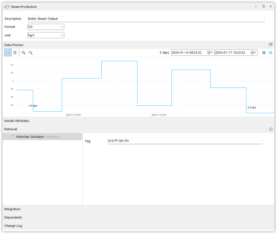Click the zoom out magnifier icon
Image resolution: width=277 pixels, height=234 pixels.
click(x=31, y=52)
